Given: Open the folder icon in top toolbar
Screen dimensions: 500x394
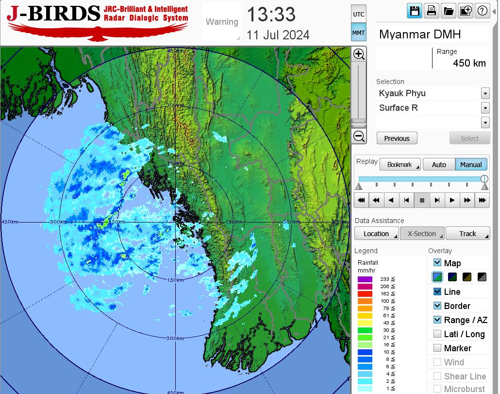Looking at the screenshot, I should coord(449,11).
